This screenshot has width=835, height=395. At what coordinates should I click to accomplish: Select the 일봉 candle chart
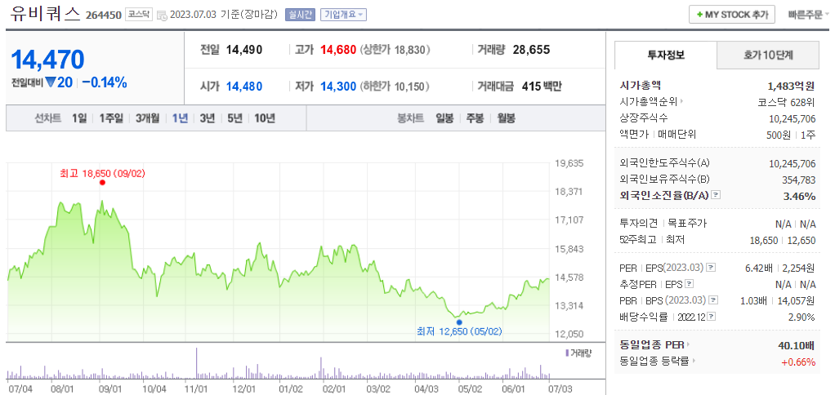[444, 118]
